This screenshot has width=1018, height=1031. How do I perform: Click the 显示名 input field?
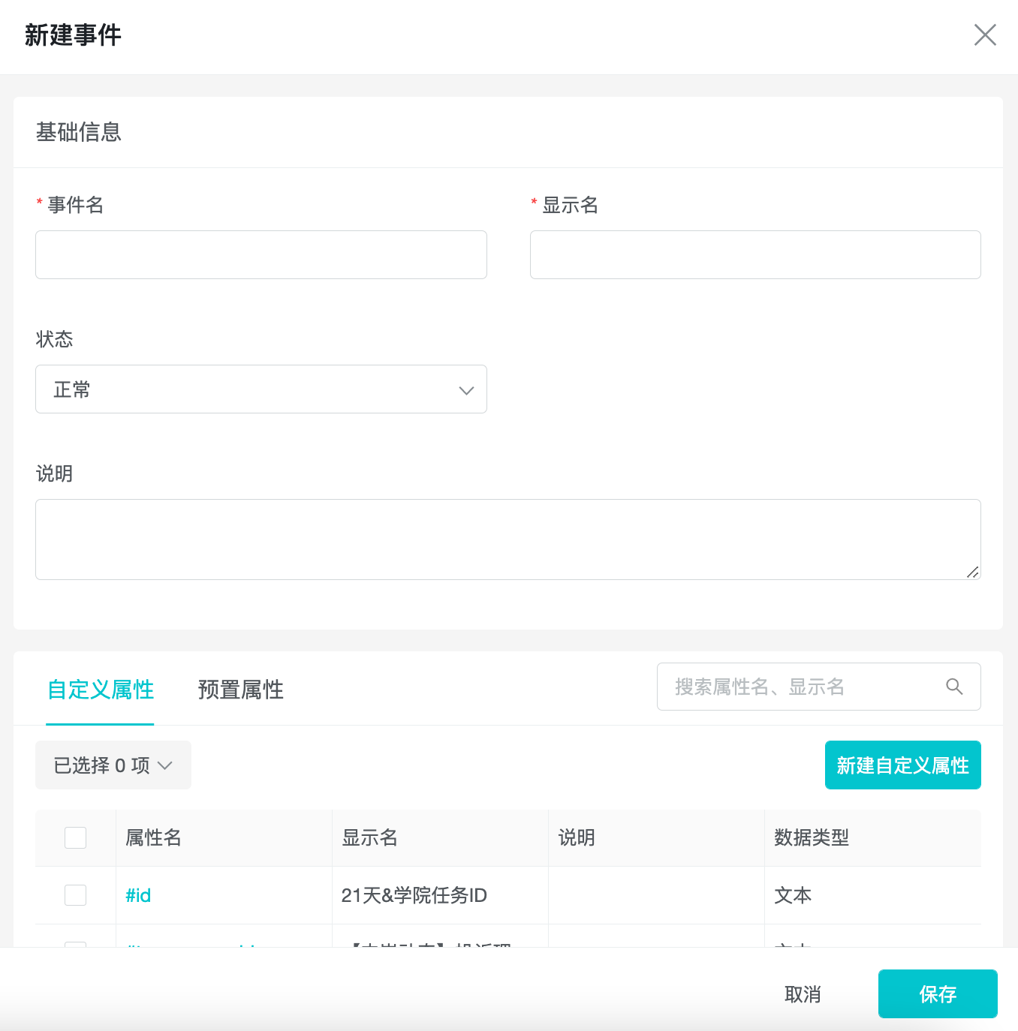[x=755, y=254]
